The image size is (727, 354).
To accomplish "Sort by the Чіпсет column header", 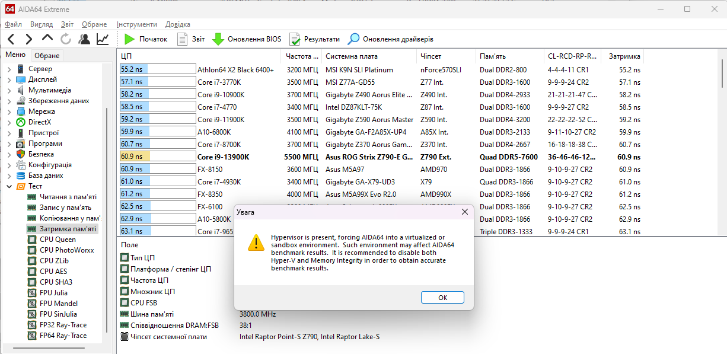I will 447,56.
